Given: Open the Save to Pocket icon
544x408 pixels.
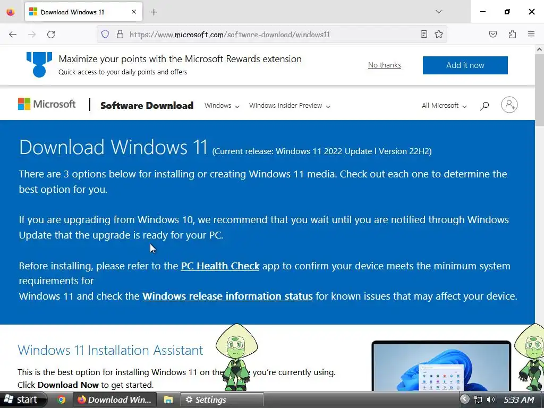Looking at the screenshot, I should coord(493,34).
